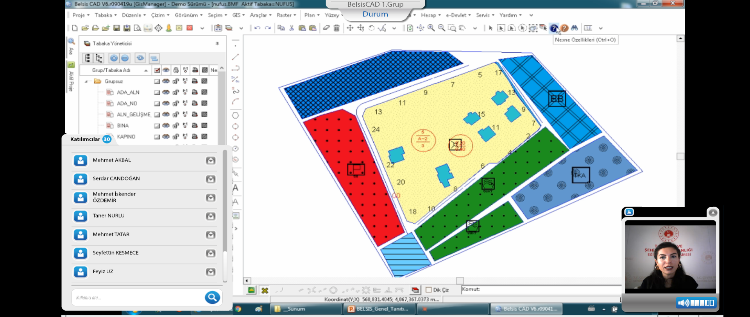Image resolution: width=750 pixels, height=317 pixels.
Task: Open the Tabaka menu
Action: (106, 15)
